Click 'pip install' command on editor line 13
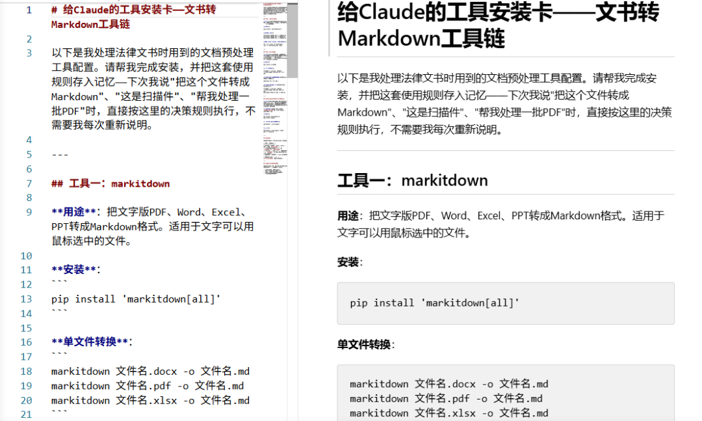702x421 pixels. tap(136, 299)
